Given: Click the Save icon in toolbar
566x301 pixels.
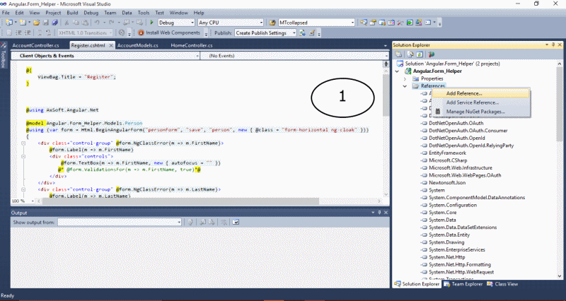Looking at the screenshot, I should point(45,23).
